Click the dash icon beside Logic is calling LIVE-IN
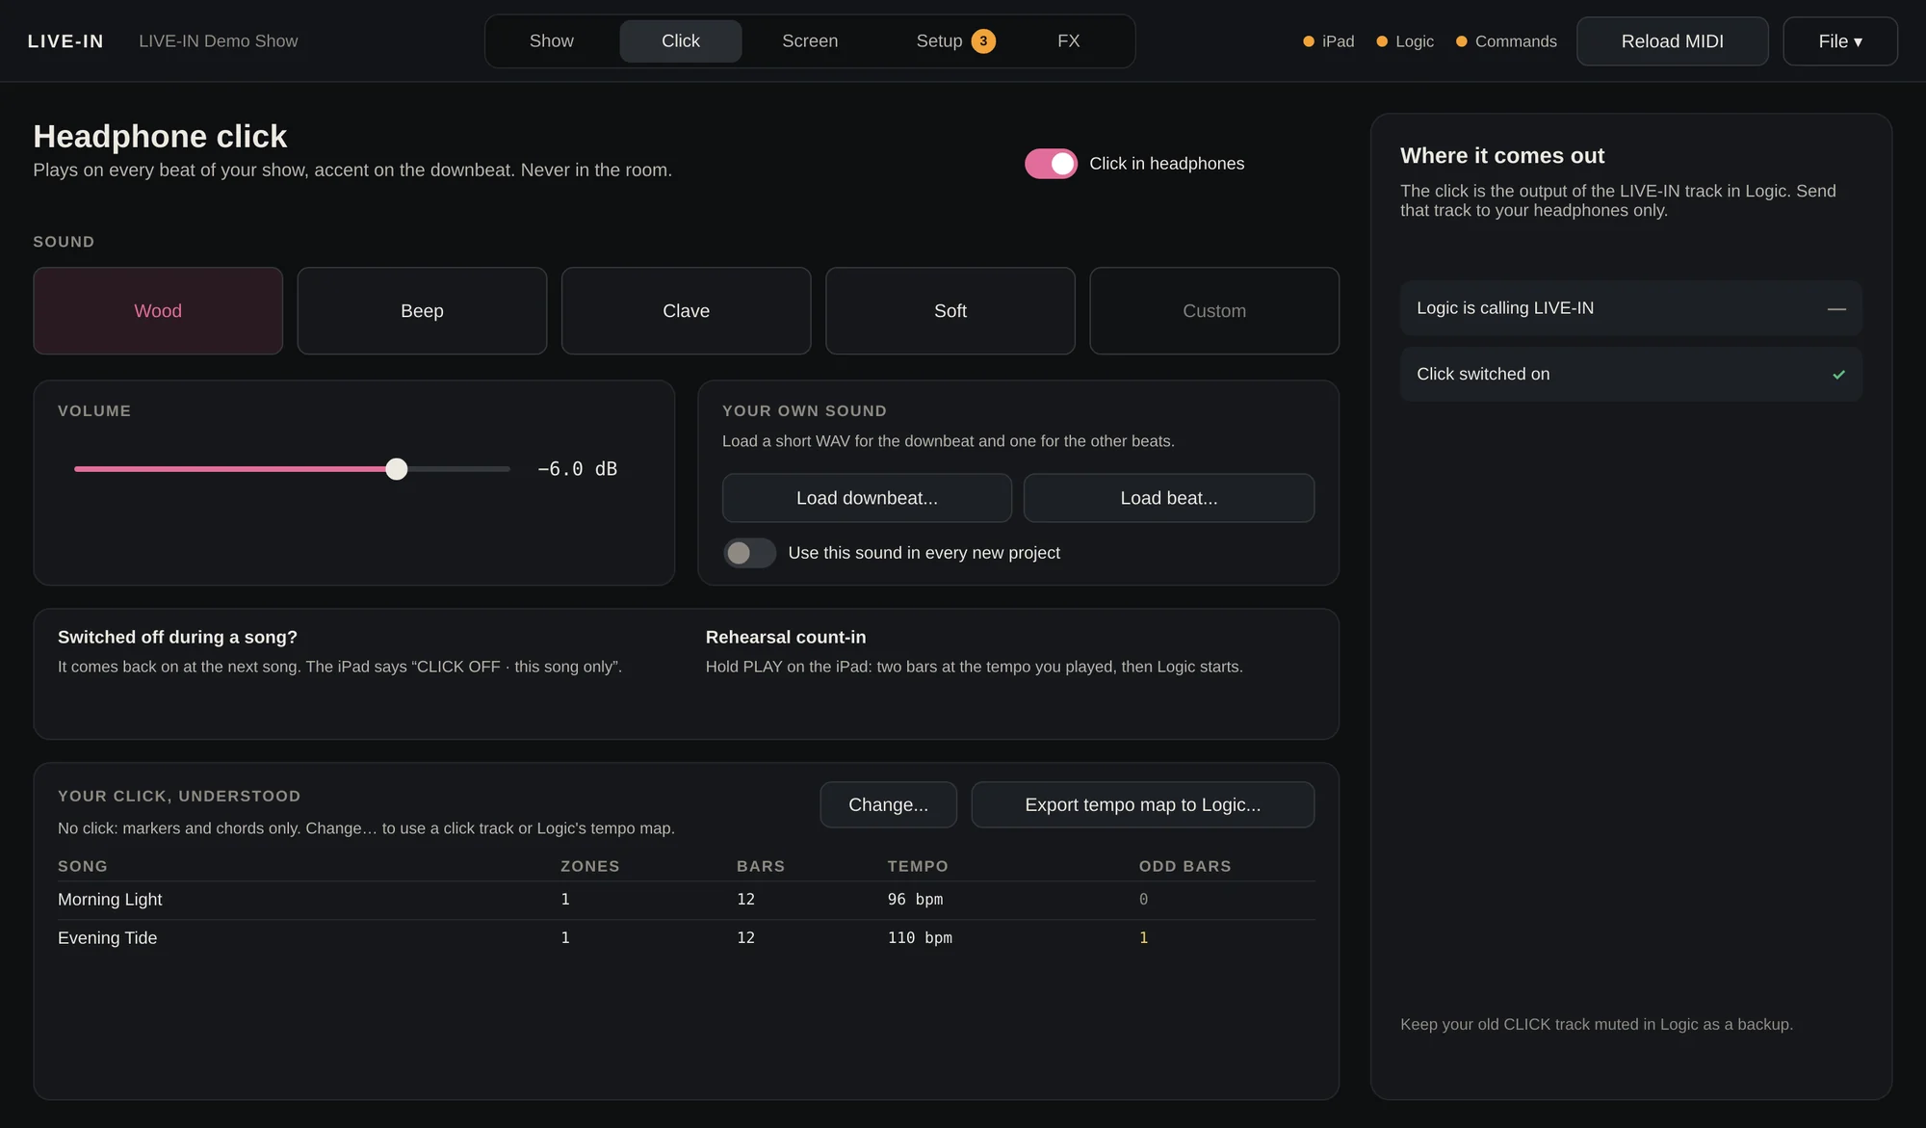The image size is (1926, 1128). (x=1836, y=309)
